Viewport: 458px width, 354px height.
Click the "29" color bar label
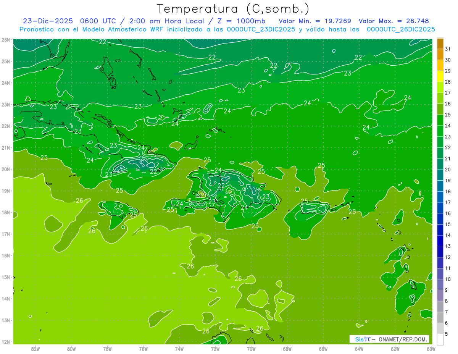(x=448, y=71)
